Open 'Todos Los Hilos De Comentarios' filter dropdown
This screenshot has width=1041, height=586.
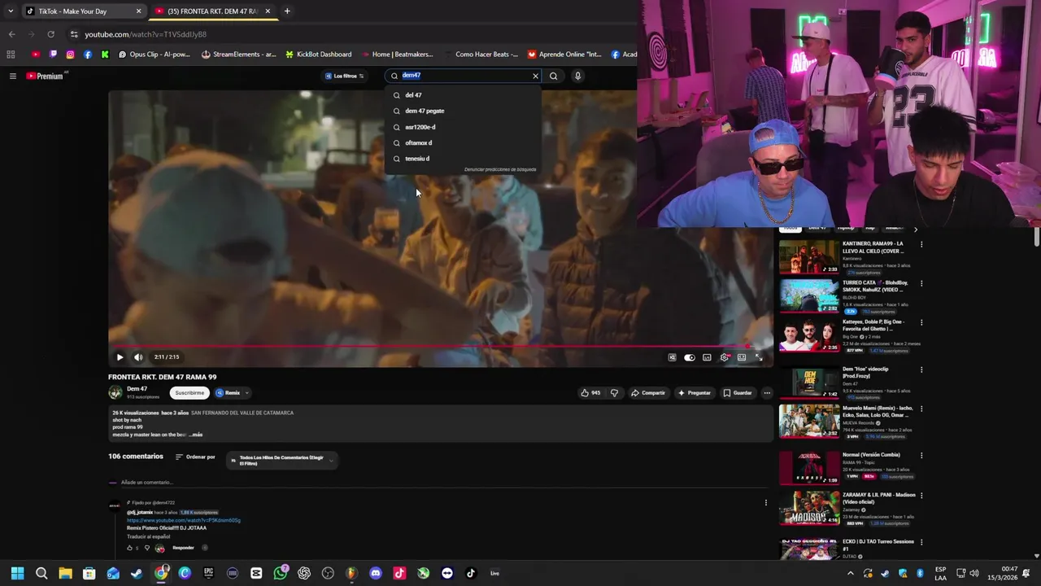click(281, 461)
